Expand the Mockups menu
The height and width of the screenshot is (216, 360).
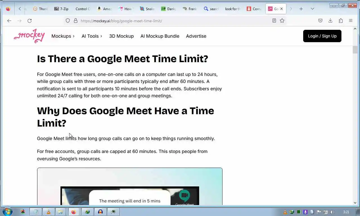(x=63, y=36)
